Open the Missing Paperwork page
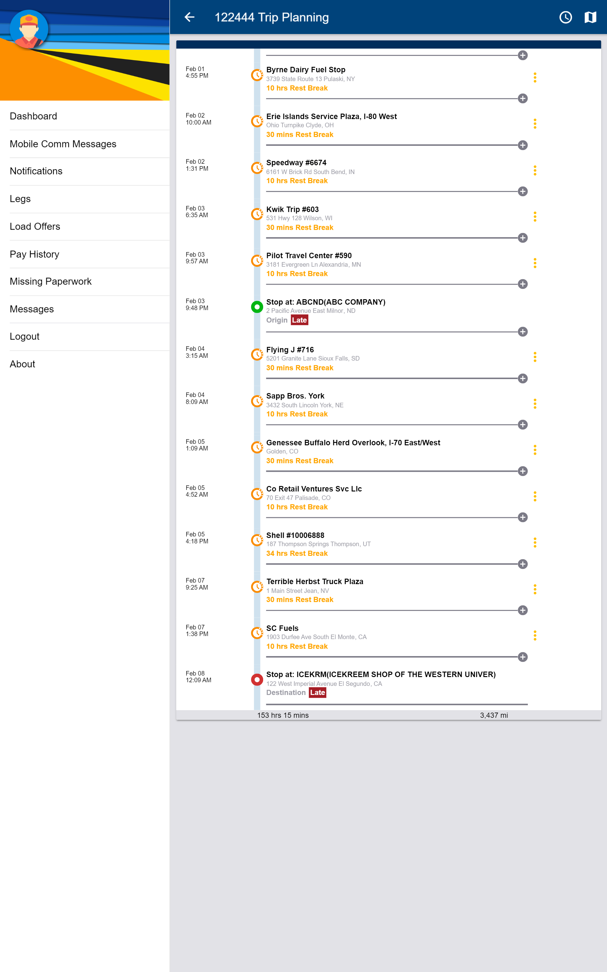Screen dimensions: 607x972 51,281
